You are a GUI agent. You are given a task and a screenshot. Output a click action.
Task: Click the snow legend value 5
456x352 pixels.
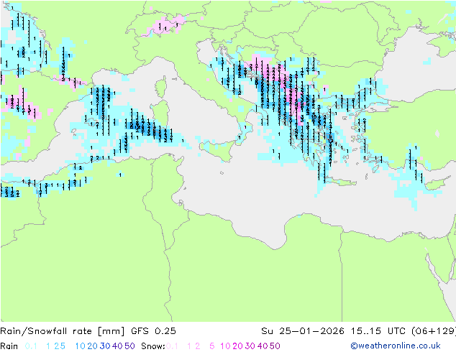212,346
